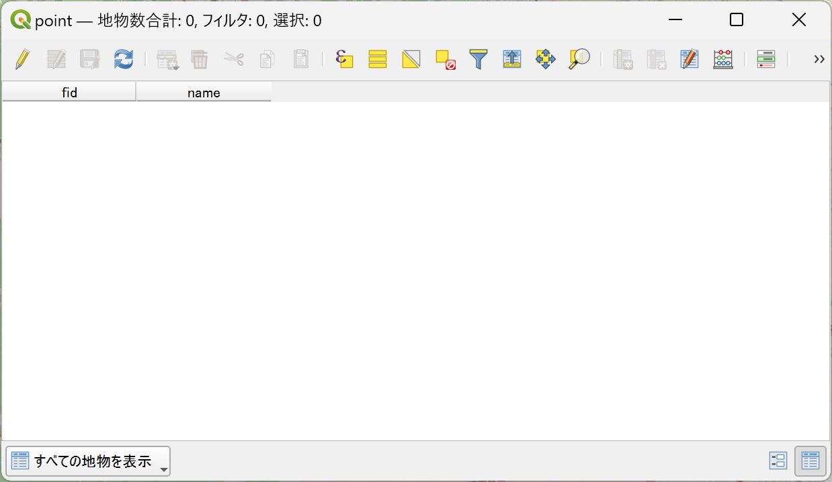
Task: Open the conditional formatting icon
Action: [x=766, y=59]
